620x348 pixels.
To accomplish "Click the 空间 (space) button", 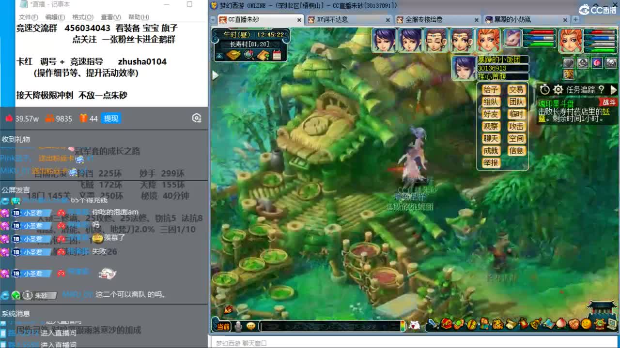I will (516, 138).
